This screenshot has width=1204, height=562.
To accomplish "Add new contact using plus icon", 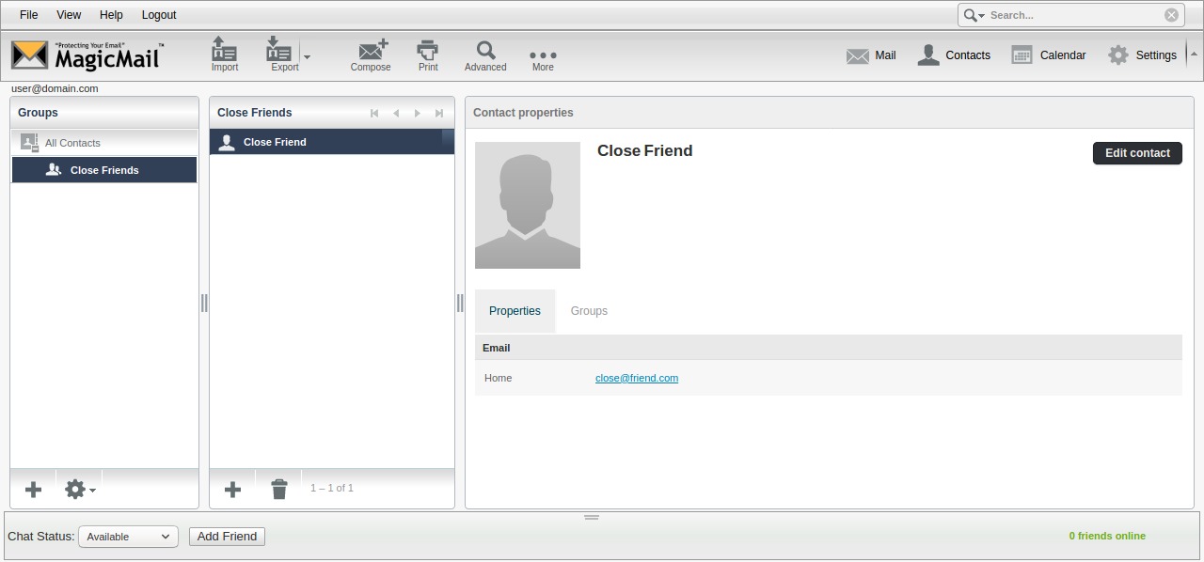I will pos(232,490).
